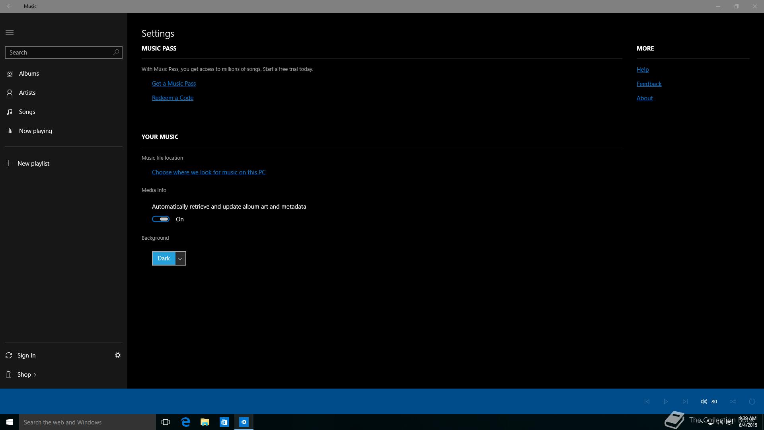The width and height of the screenshot is (764, 430).
Task: Go to Songs in the sidebar
Action: click(64, 112)
